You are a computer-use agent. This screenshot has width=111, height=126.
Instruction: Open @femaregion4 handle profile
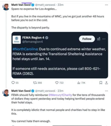(32, 42)
